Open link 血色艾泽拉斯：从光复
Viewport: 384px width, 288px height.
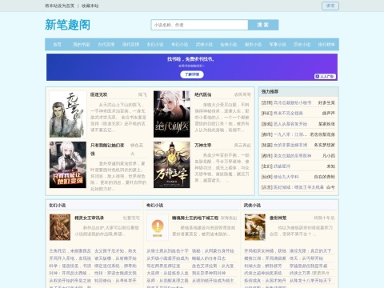tap(213, 266)
